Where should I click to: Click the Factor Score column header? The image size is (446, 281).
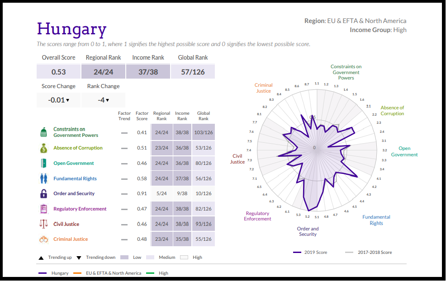(x=142, y=116)
